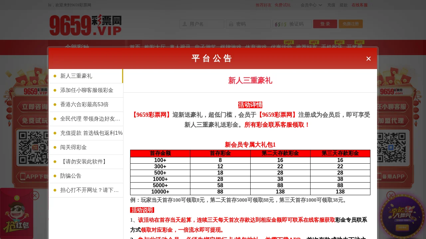Open the 闯关得彩金 announcement
This screenshot has width=426, height=239.
(x=86, y=147)
